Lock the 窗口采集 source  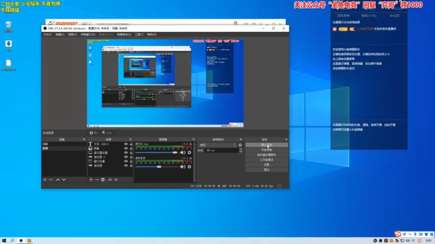coord(131,161)
